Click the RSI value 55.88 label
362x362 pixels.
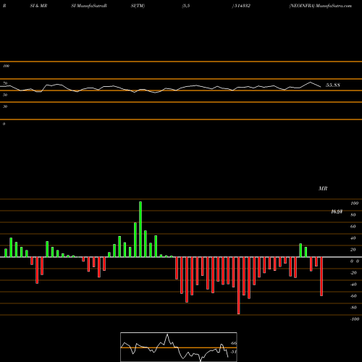coord(333,85)
